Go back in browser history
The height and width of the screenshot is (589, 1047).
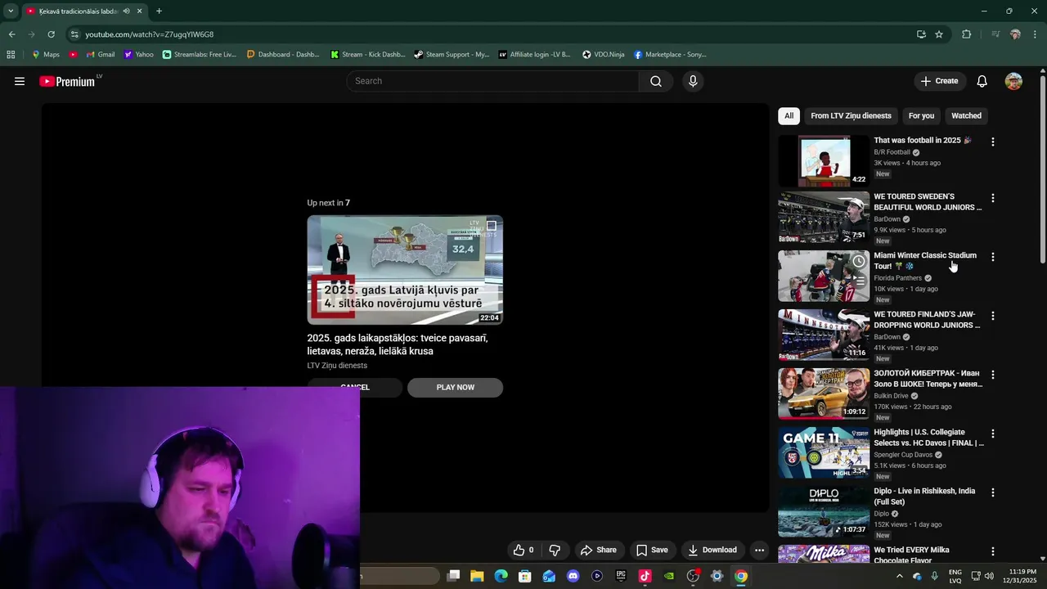[11, 34]
